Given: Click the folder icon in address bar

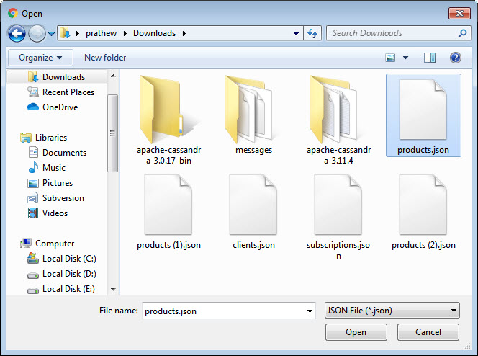Looking at the screenshot, I should click(x=65, y=33).
